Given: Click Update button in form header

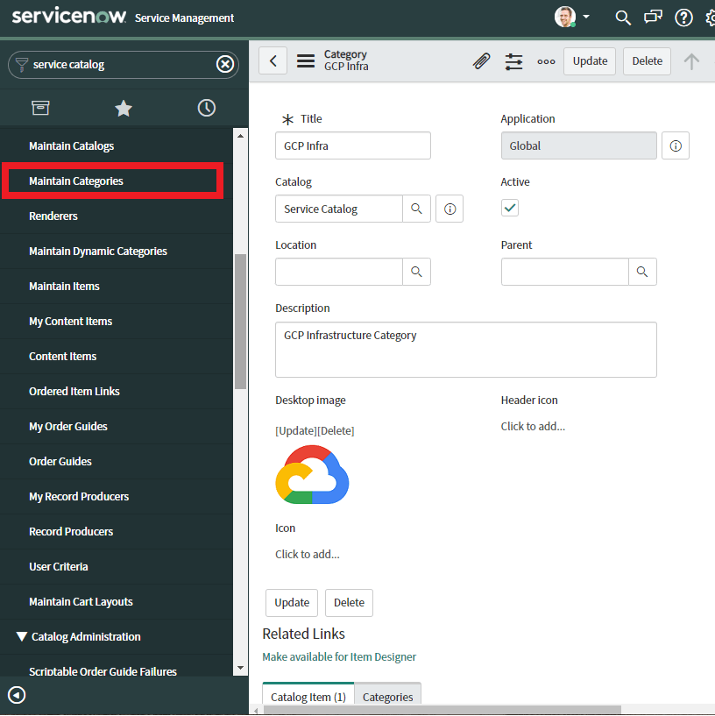Looking at the screenshot, I should (x=590, y=61).
